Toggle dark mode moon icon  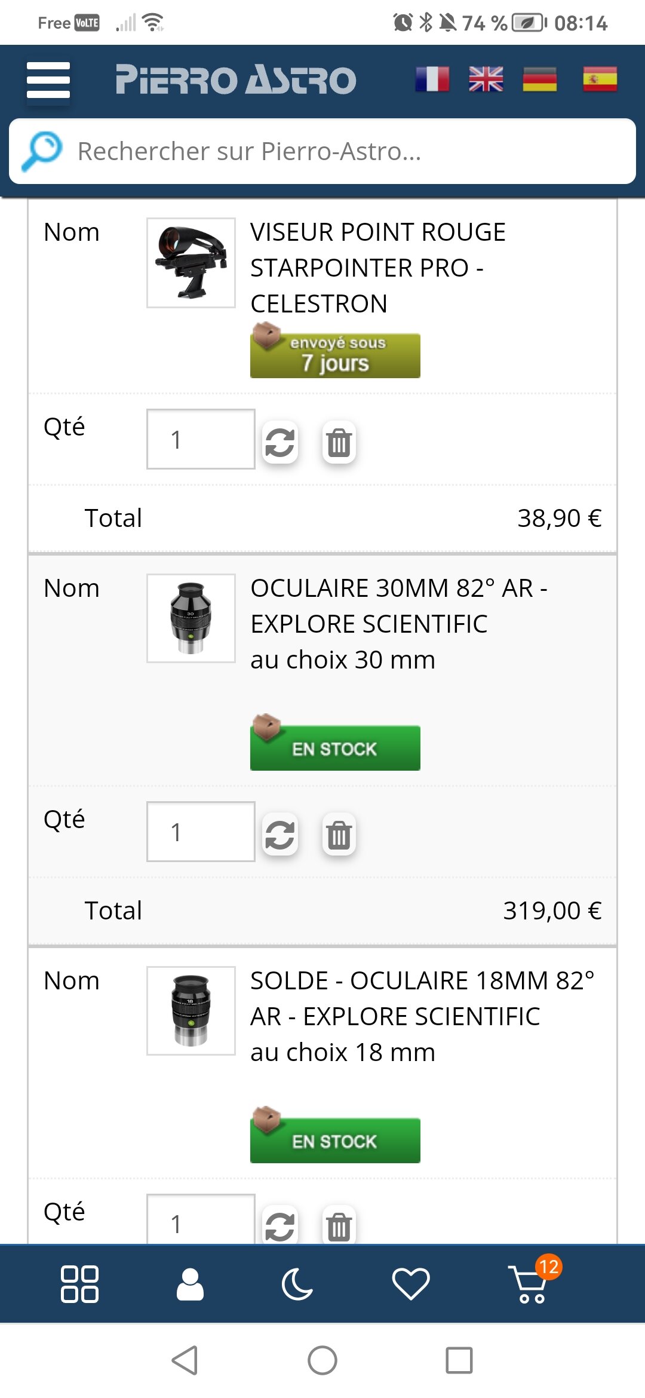coord(297,1284)
